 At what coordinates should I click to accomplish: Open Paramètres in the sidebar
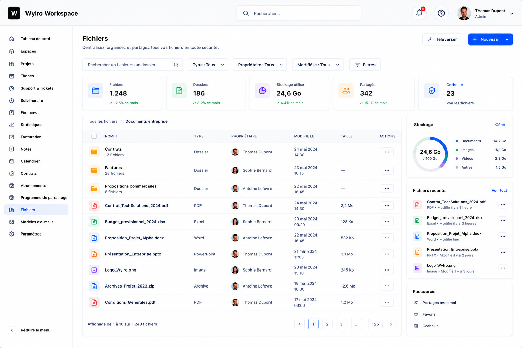pos(36,234)
